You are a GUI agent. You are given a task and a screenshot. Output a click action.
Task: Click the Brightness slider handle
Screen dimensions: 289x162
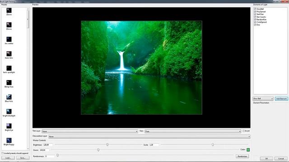(107, 145)
